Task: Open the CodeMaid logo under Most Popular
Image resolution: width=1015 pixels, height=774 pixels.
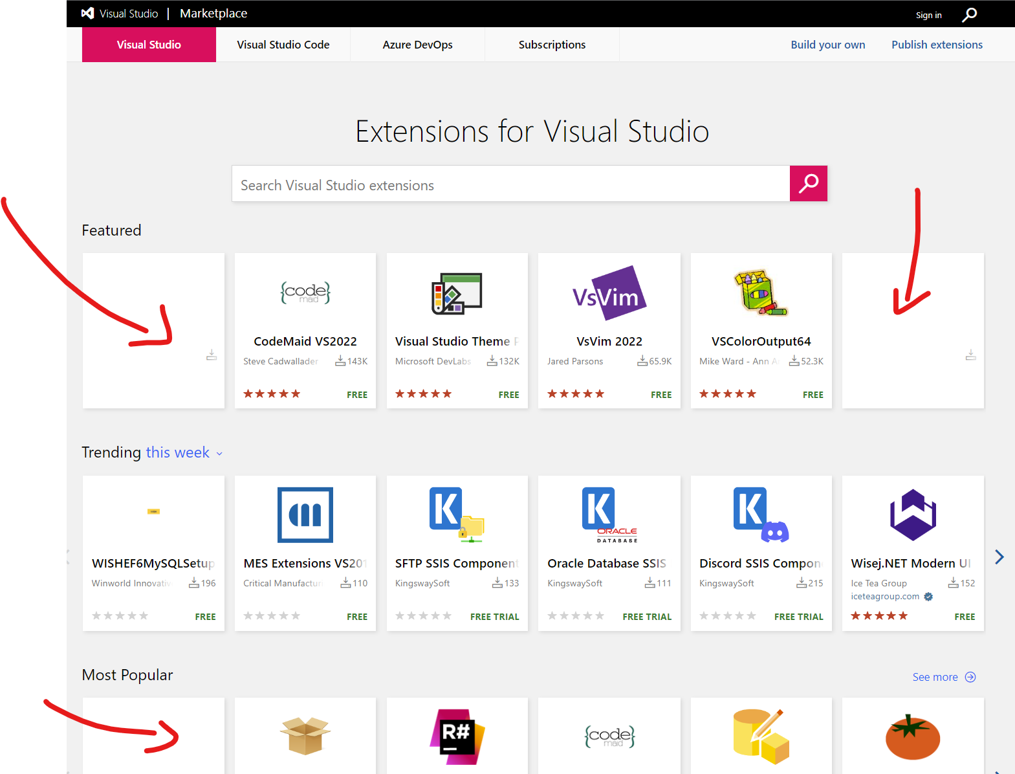Action: pos(609,736)
